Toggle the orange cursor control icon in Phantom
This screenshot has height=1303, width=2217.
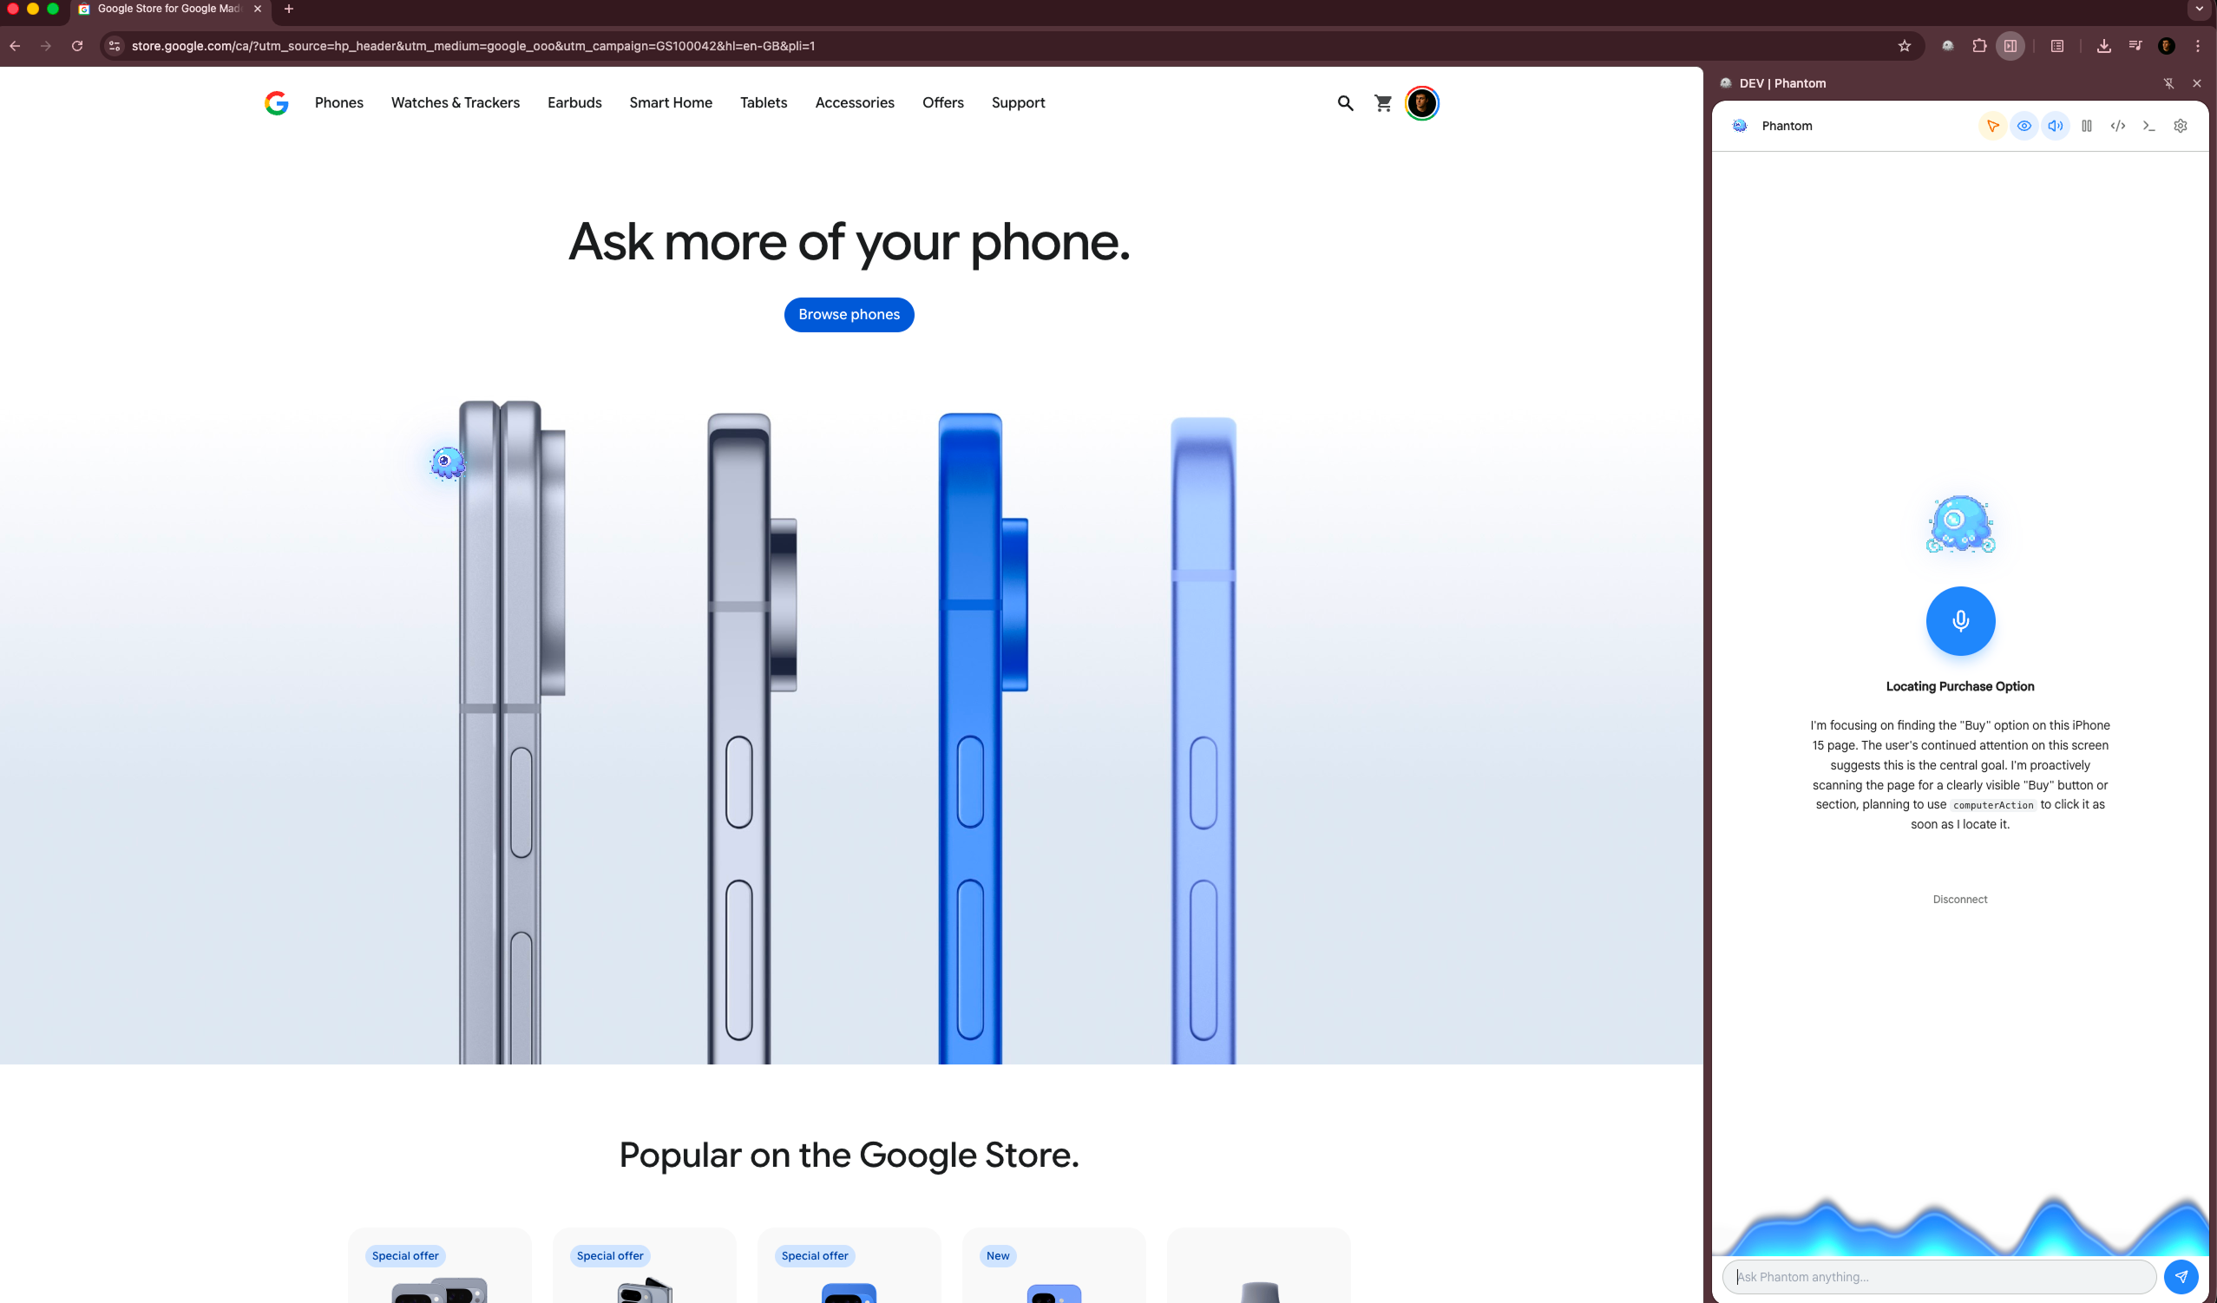[x=1991, y=126]
